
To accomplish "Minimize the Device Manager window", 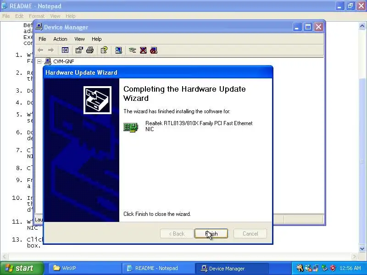I will (297, 27).
